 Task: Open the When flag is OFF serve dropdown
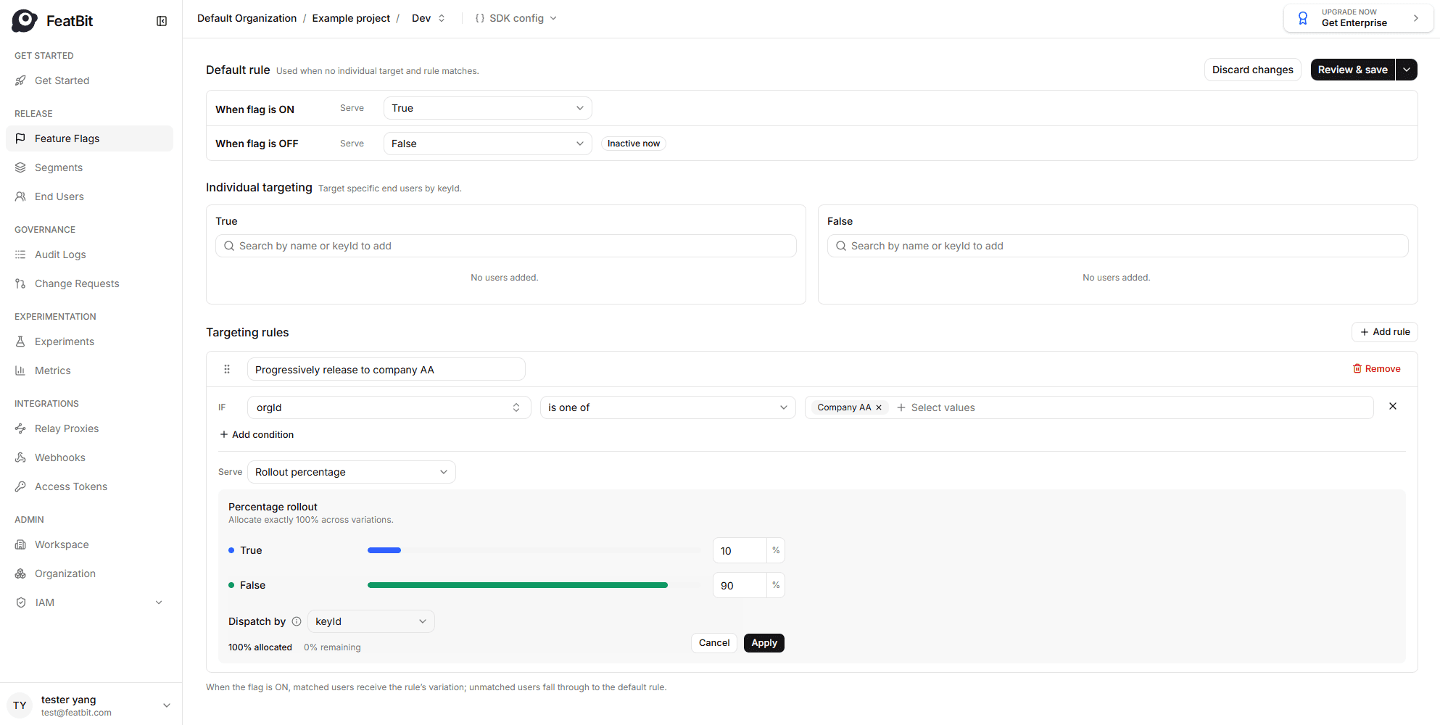point(488,144)
